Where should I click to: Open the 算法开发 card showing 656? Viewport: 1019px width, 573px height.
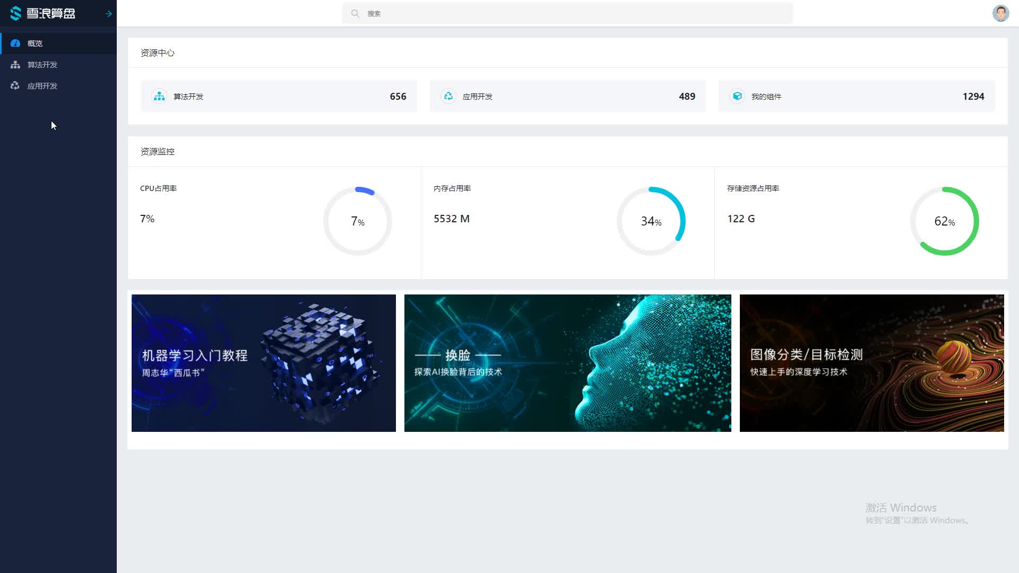278,96
